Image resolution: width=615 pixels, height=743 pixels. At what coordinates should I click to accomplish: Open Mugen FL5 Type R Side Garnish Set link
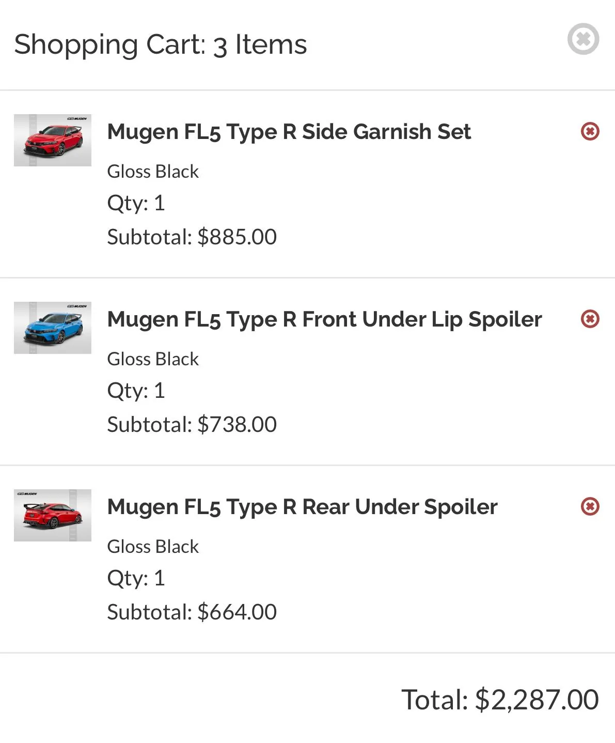click(x=289, y=132)
